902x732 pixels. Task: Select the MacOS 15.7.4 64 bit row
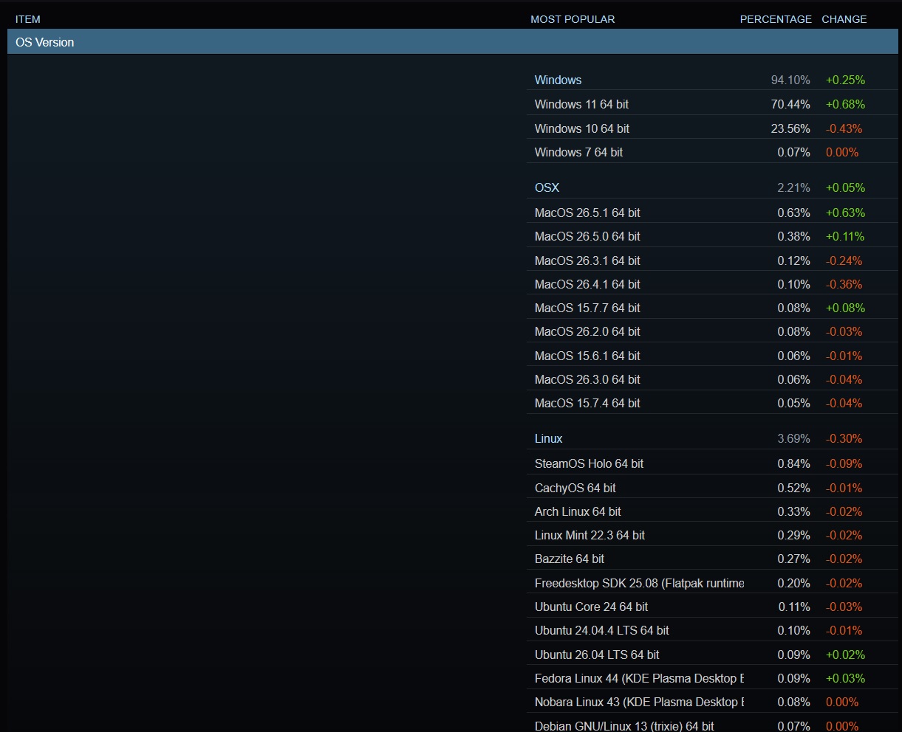click(713, 403)
